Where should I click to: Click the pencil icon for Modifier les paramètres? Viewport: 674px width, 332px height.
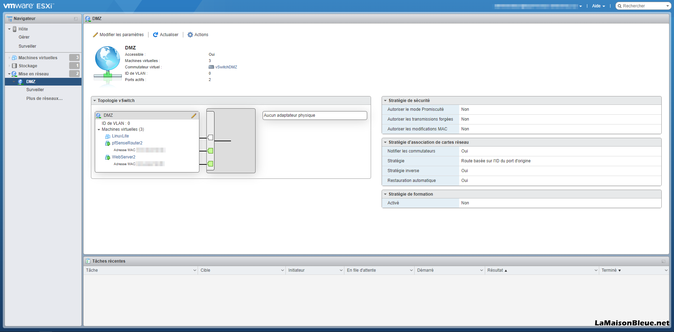95,35
